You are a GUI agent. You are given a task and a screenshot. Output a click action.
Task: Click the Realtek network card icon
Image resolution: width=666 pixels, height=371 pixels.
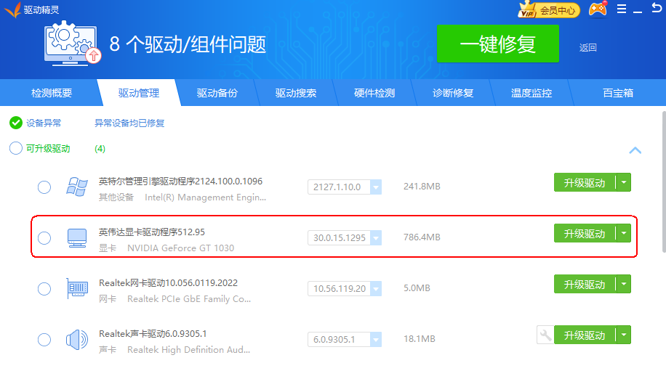tap(77, 288)
